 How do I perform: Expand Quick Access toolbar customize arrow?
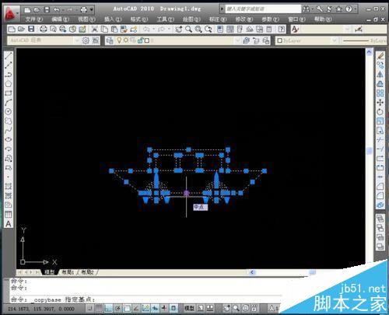[92, 10]
